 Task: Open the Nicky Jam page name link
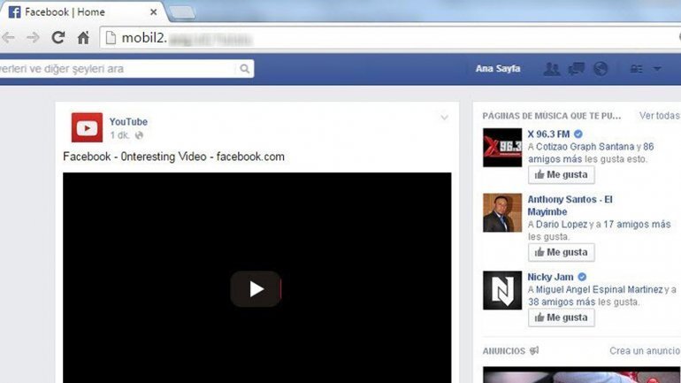click(x=550, y=277)
